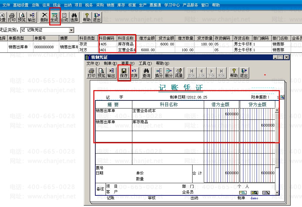Click the first small icon at voucher bottom right
Screen dimensions: 302x207
click(x=243, y=193)
